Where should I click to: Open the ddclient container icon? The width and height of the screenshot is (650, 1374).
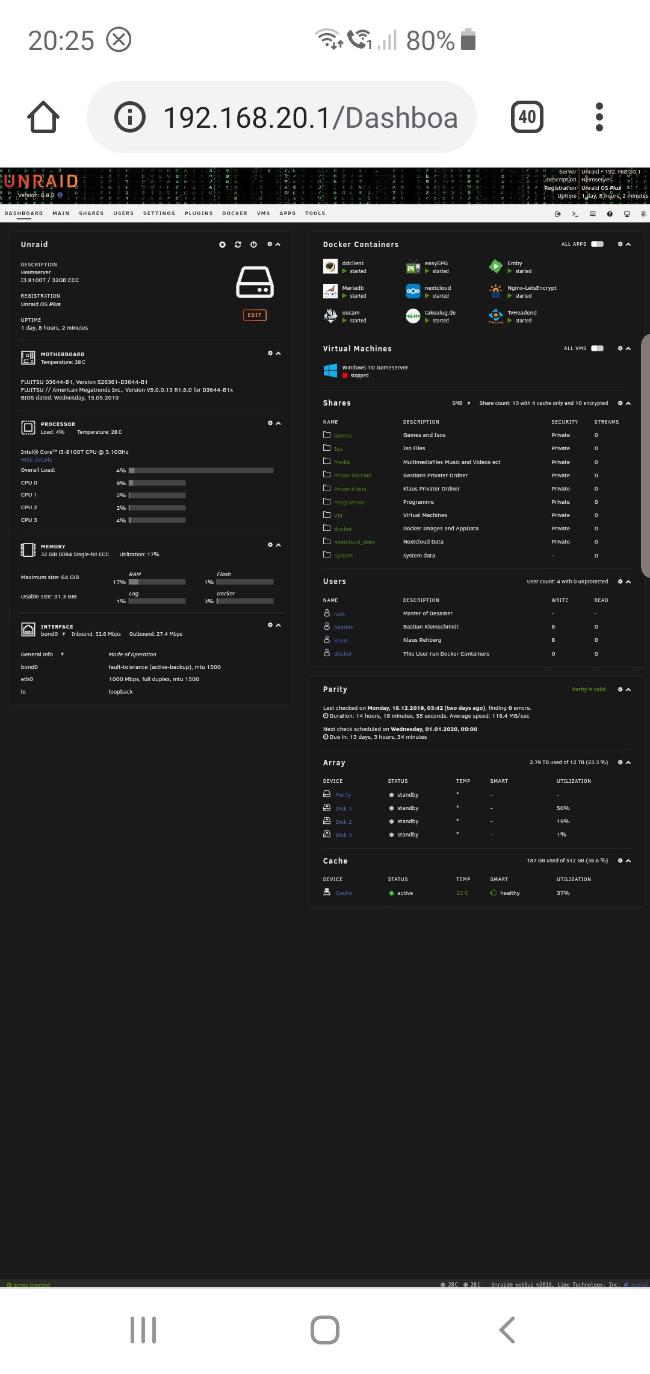pos(330,266)
